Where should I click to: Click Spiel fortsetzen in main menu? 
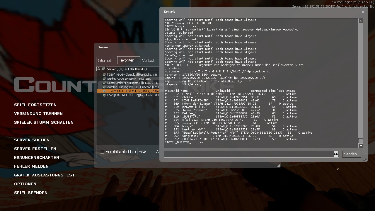pyautogui.click(x=35, y=105)
